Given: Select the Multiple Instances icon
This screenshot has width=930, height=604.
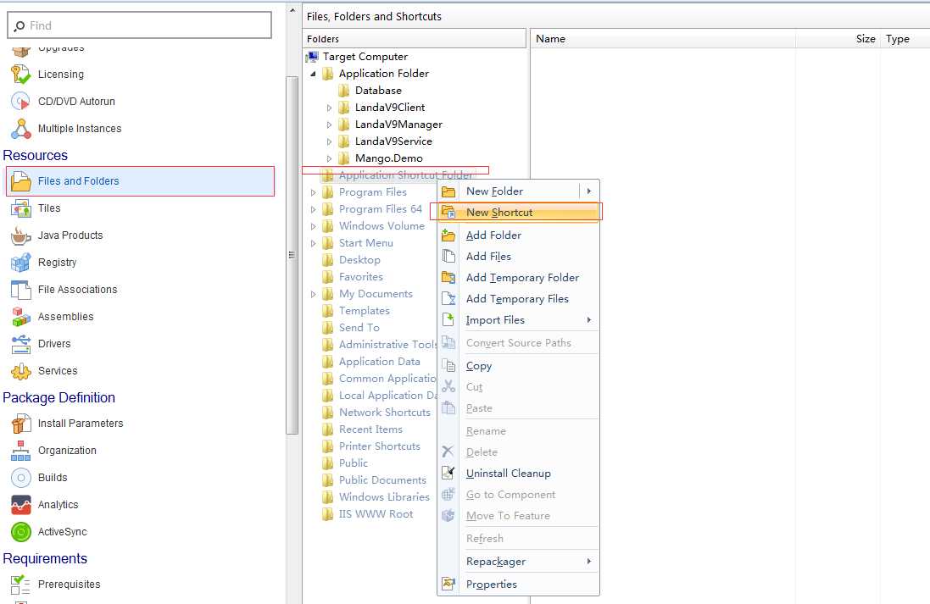Looking at the screenshot, I should [x=20, y=129].
